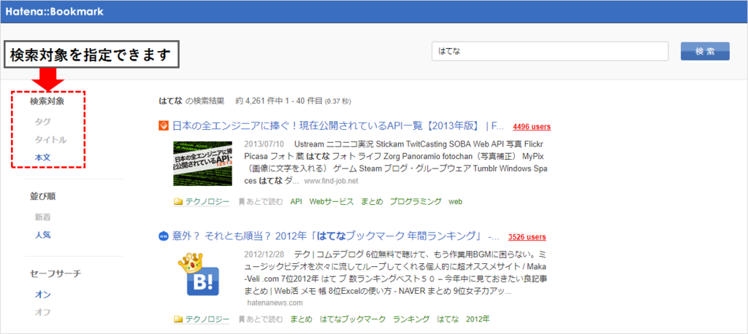Select 本文 as search target

click(x=42, y=158)
